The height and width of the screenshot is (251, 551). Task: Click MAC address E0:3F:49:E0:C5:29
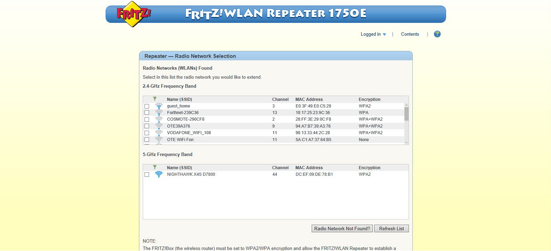click(x=313, y=106)
